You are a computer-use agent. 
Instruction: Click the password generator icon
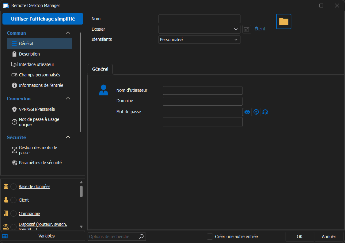256,112
